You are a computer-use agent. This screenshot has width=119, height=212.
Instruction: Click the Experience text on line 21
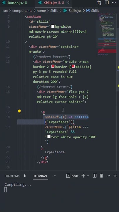point(55,152)
